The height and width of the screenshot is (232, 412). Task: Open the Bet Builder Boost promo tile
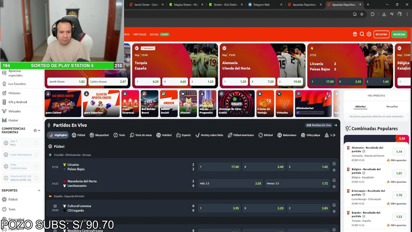(x=150, y=103)
